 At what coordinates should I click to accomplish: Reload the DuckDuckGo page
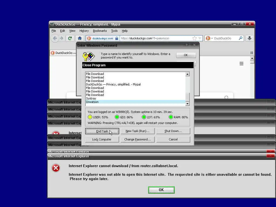tap(70, 38)
